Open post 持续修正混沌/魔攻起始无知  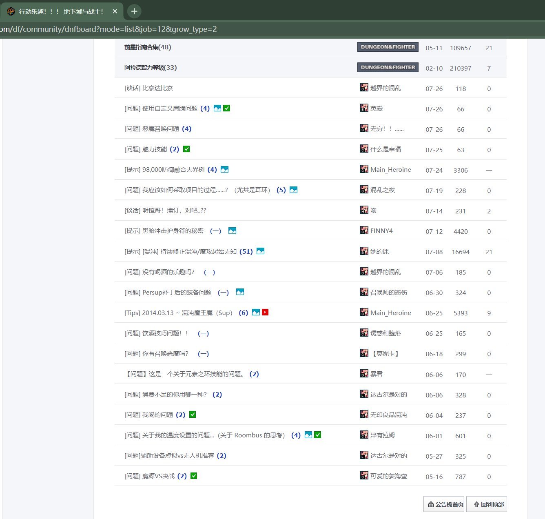(198, 251)
